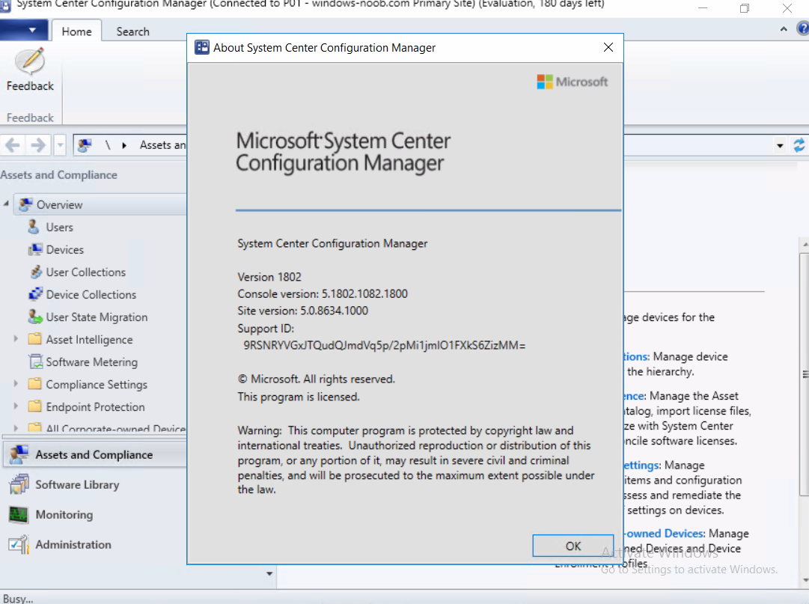Expand the Compliance Settings folder
The width and height of the screenshot is (809, 604).
click(x=16, y=384)
